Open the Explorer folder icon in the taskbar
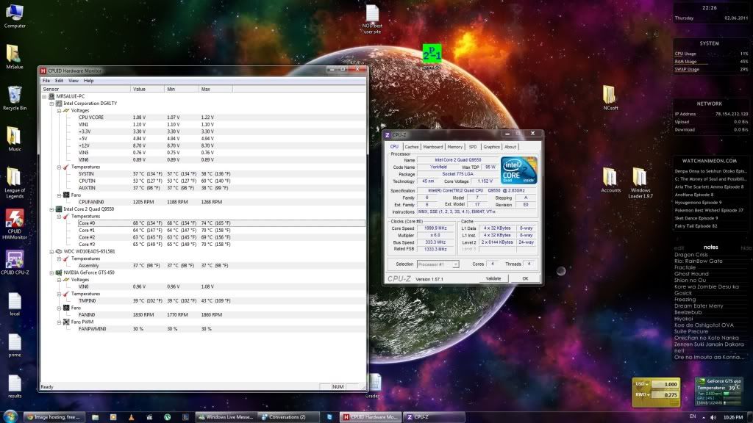The height and width of the screenshot is (423, 753). pos(95,417)
